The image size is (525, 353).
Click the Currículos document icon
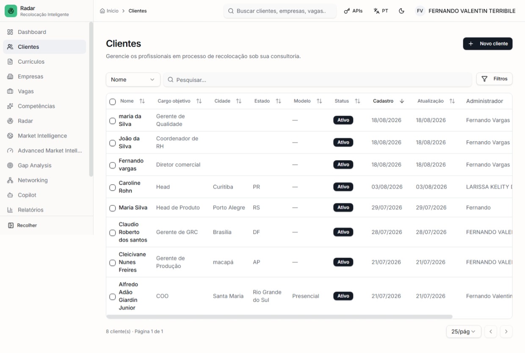(10, 61)
